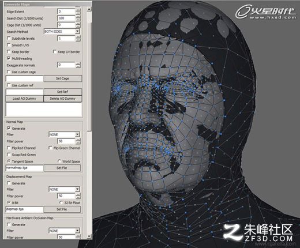This screenshot has height=248, width=300.
Task: Click scroll down arrow of panel
Action: 89,236
